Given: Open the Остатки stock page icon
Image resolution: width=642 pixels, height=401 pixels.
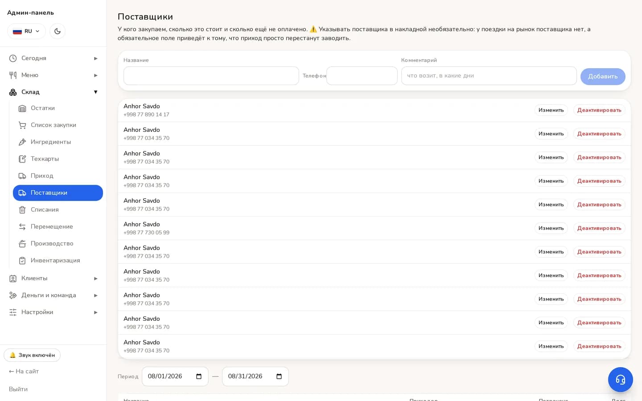Looking at the screenshot, I should tap(22, 108).
